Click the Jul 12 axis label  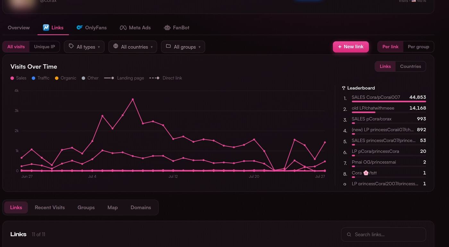click(173, 176)
